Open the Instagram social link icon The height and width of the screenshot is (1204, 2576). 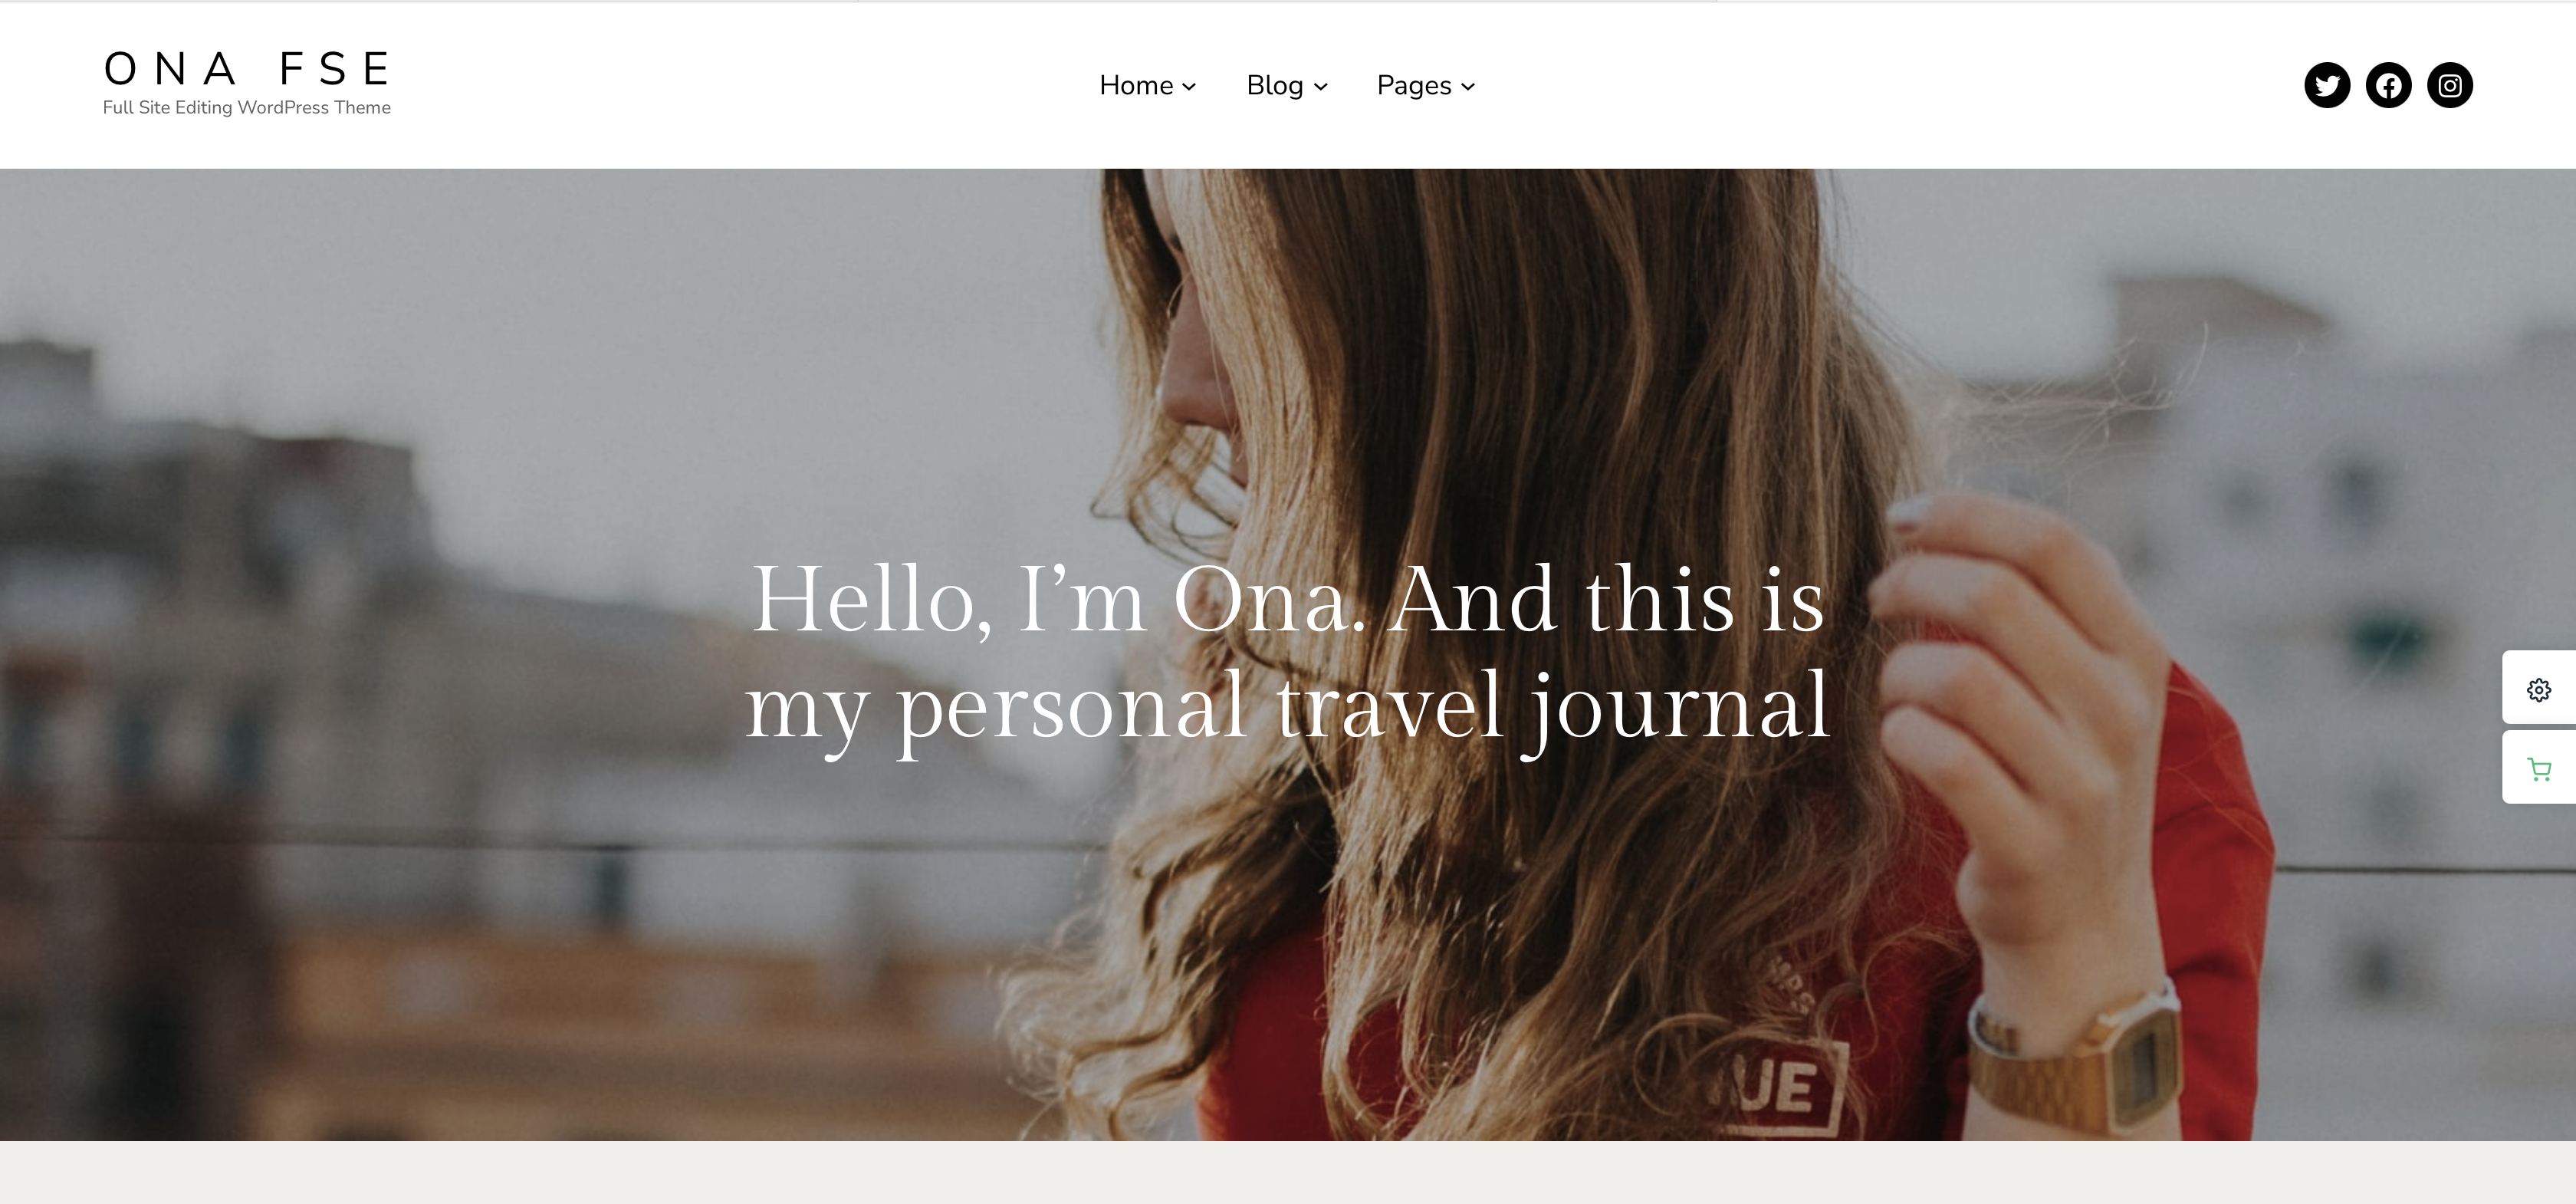2450,85
